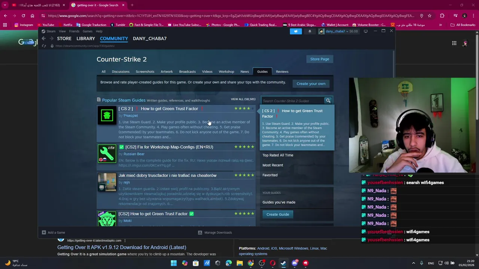
Task: Open Getting Over It APK search result
Action: pyautogui.click(x=122, y=247)
